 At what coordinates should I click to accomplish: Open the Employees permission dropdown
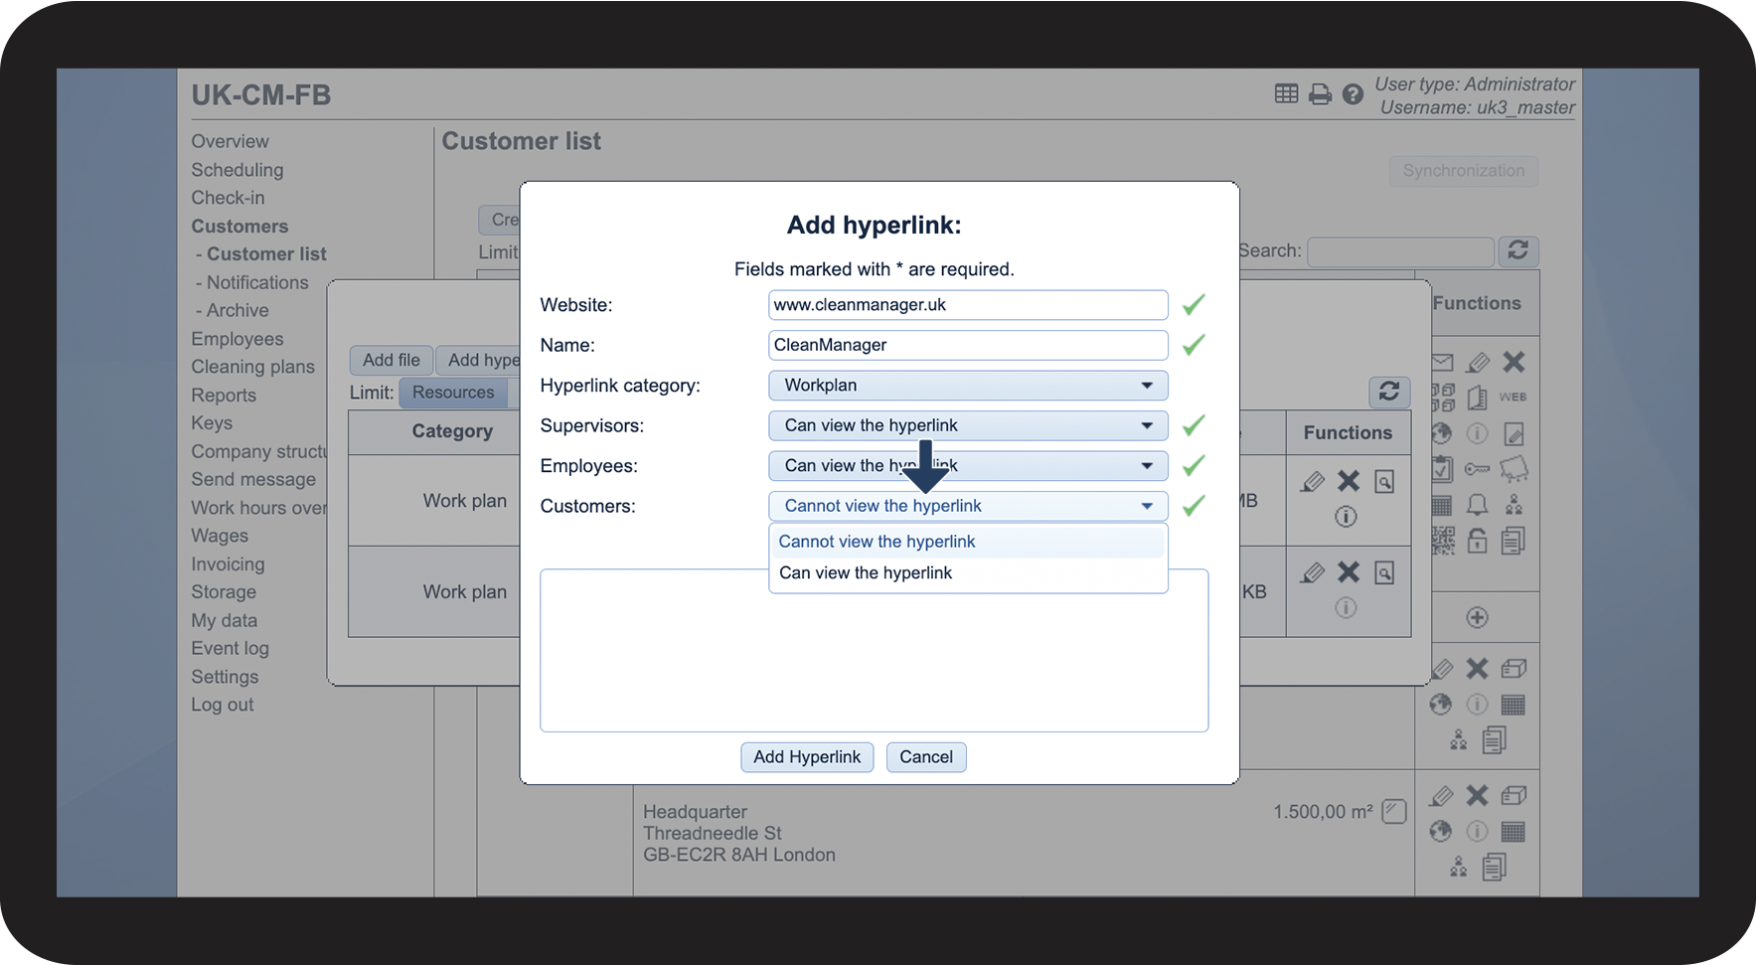[968, 465]
